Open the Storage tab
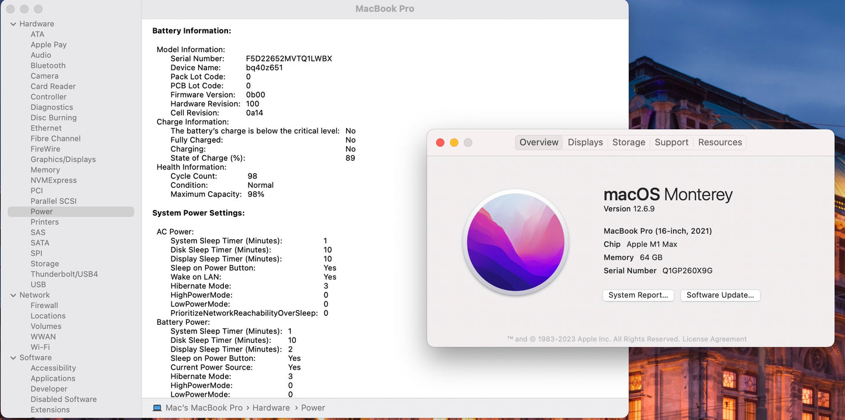Screen dimensions: 845x420 (x=629, y=142)
